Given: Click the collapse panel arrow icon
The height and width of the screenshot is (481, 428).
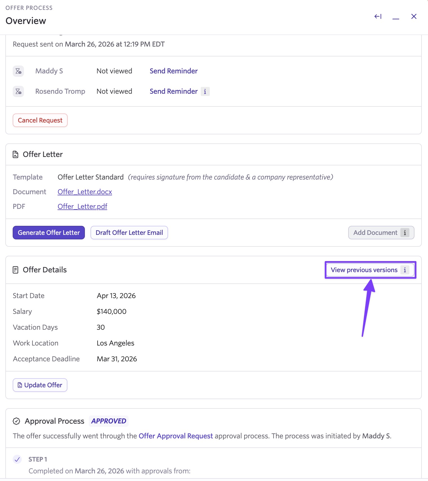Looking at the screenshot, I should (x=378, y=17).
